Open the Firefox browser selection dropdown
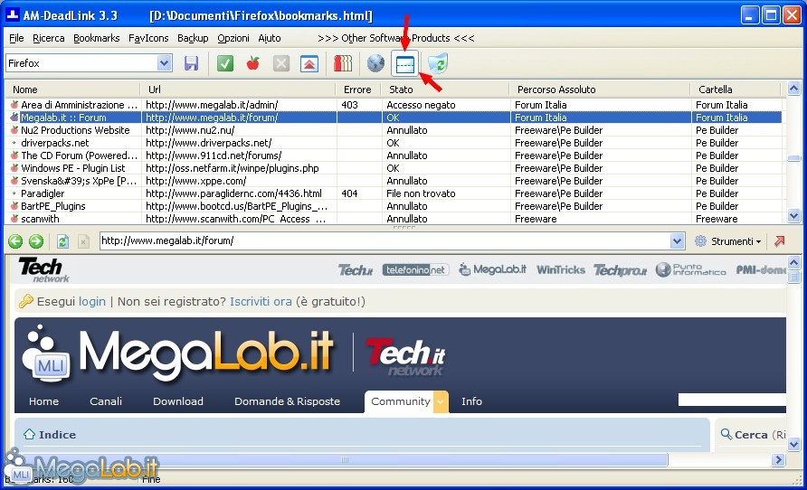The width and height of the screenshot is (807, 490). (164, 63)
